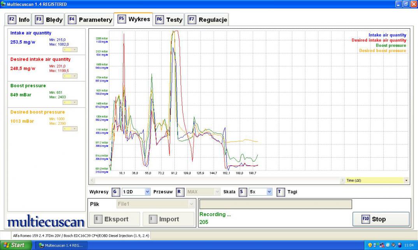Stop the recording with the Stop button
The width and height of the screenshot is (418, 250).
(x=381, y=219)
